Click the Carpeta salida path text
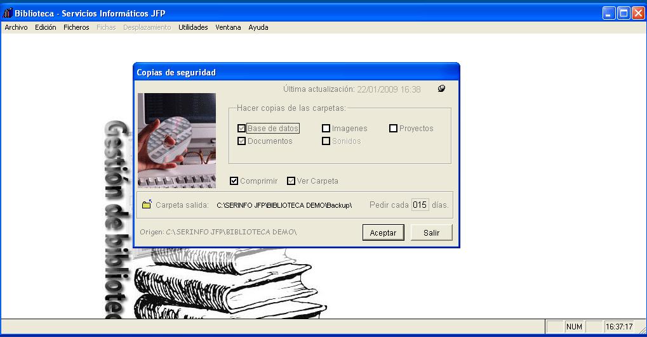The height and width of the screenshot is (337, 647). (x=284, y=205)
